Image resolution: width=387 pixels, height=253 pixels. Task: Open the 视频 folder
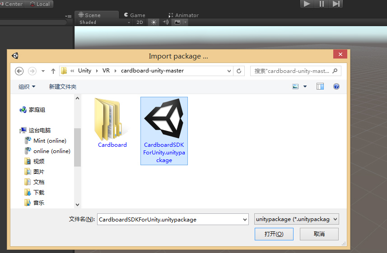click(x=35, y=161)
